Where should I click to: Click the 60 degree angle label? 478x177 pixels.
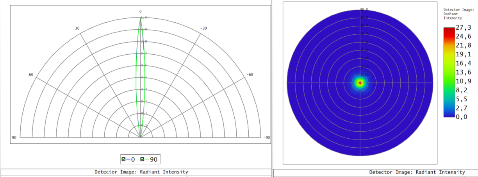click(31, 75)
